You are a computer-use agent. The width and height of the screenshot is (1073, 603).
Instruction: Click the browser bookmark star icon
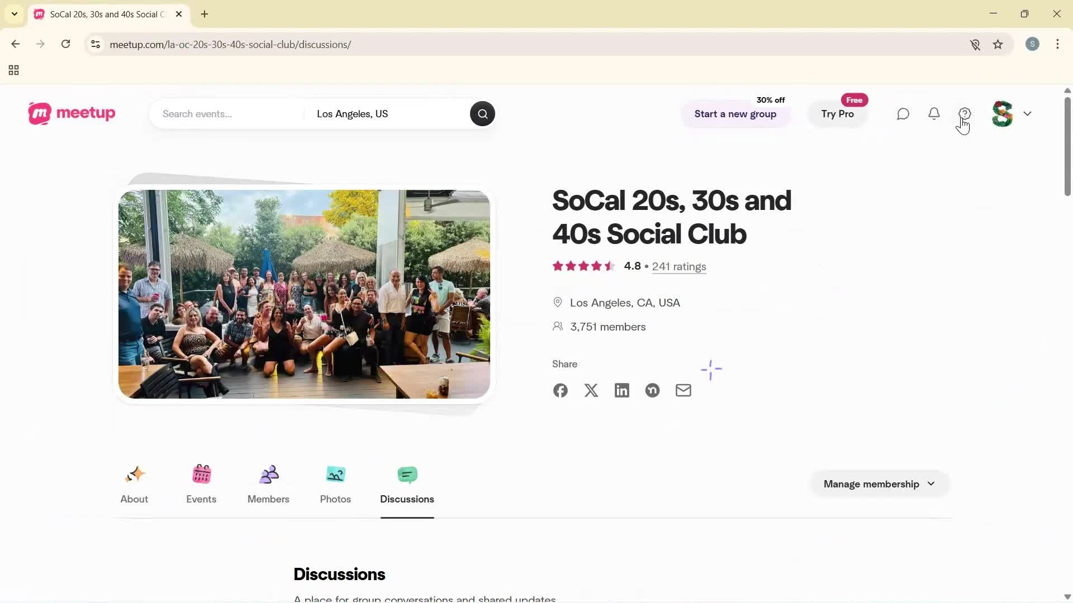(x=998, y=44)
